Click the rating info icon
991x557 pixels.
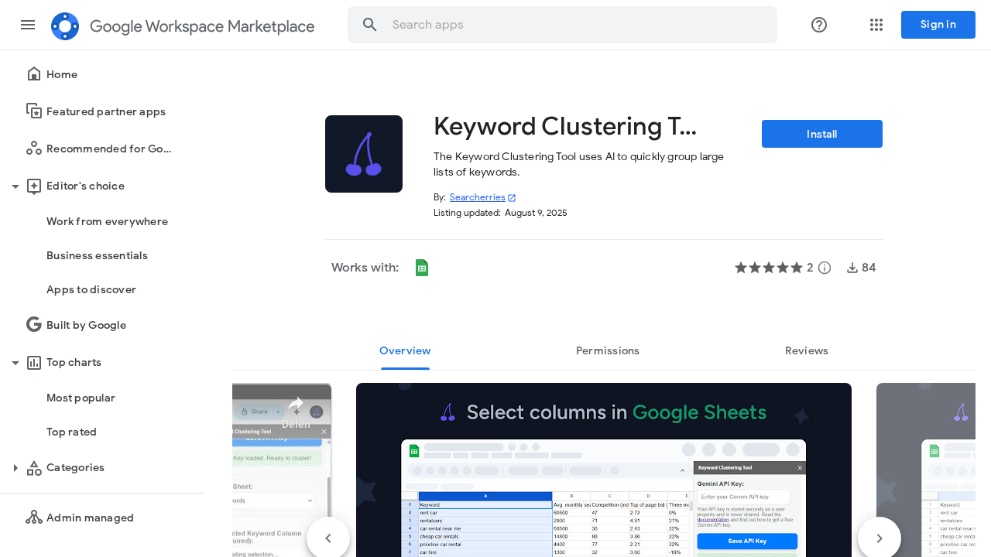pyautogui.click(x=825, y=268)
